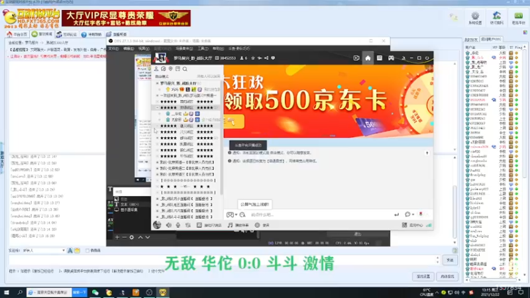Click the rightmost bottom button in platform window
Viewport: 530px width, 298px height.
[447, 276]
